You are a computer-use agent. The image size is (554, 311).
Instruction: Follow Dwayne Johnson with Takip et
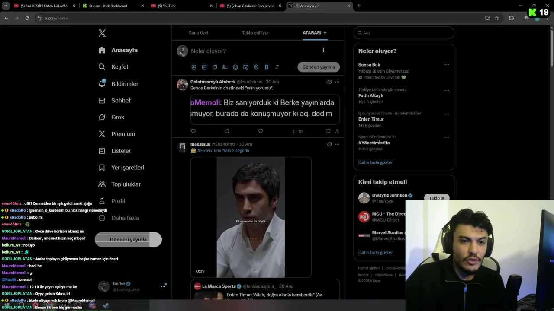(437, 198)
